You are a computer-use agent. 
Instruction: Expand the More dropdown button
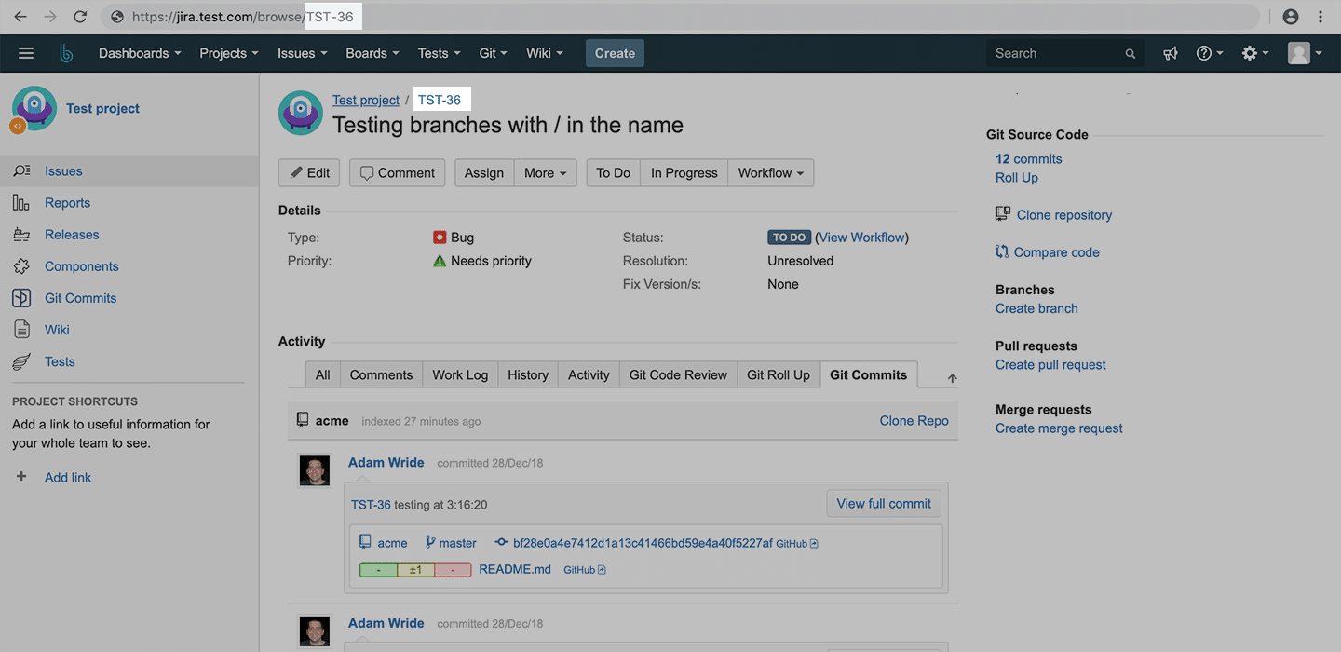tap(545, 173)
